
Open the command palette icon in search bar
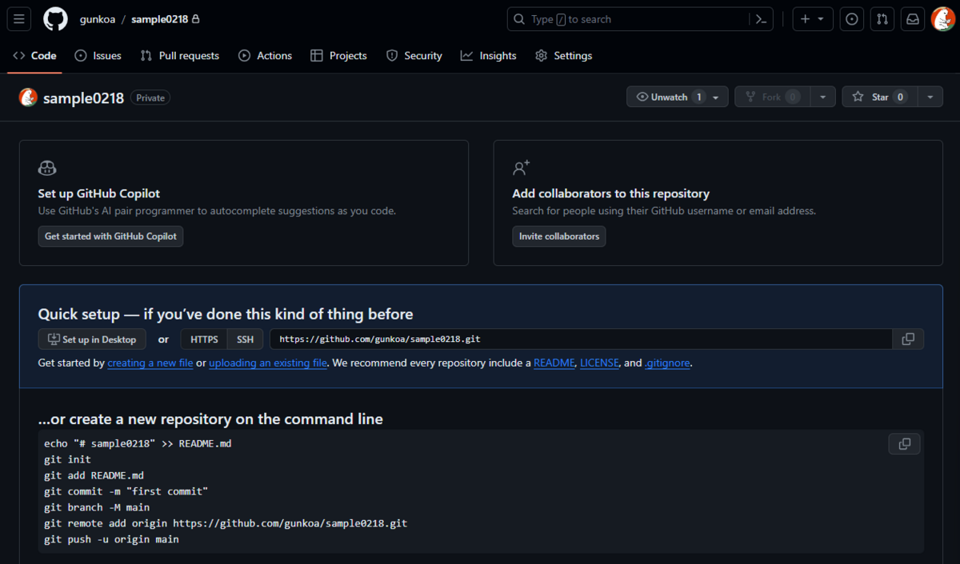point(762,19)
